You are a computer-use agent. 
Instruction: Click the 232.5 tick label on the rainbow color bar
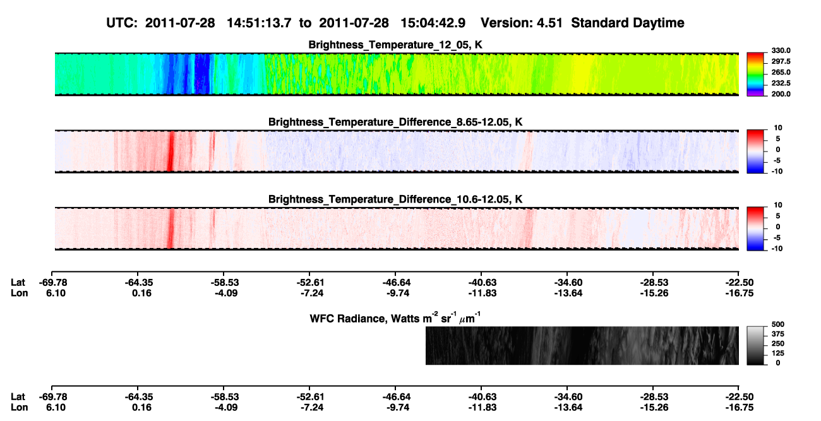coord(780,83)
